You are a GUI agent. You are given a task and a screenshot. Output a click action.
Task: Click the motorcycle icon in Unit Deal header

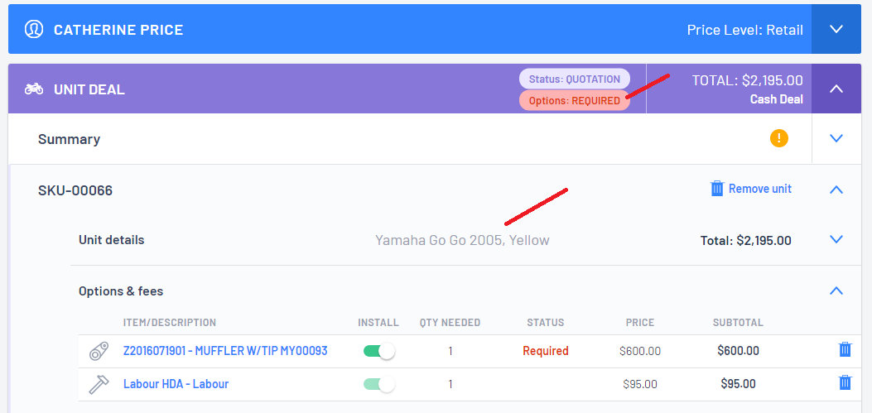(34, 89)
